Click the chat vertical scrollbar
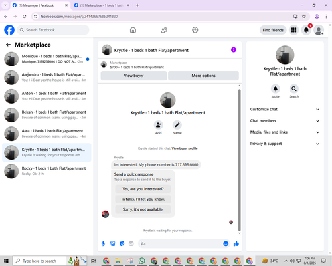Viewport: 332px width, 266px height. pyautogui.click(x=239, y=160)
